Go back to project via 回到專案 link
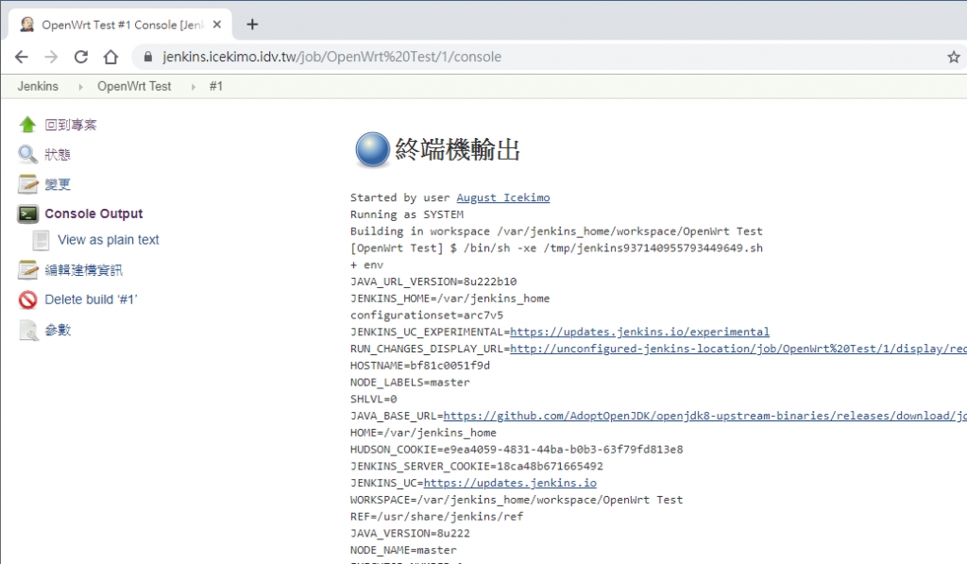Image resolution: width=967 pixels, height=564 pixels. [x=71, y=125]
